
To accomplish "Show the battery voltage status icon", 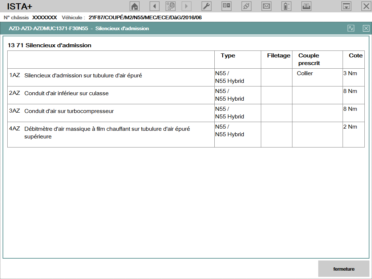I will [x=286, y=6].
